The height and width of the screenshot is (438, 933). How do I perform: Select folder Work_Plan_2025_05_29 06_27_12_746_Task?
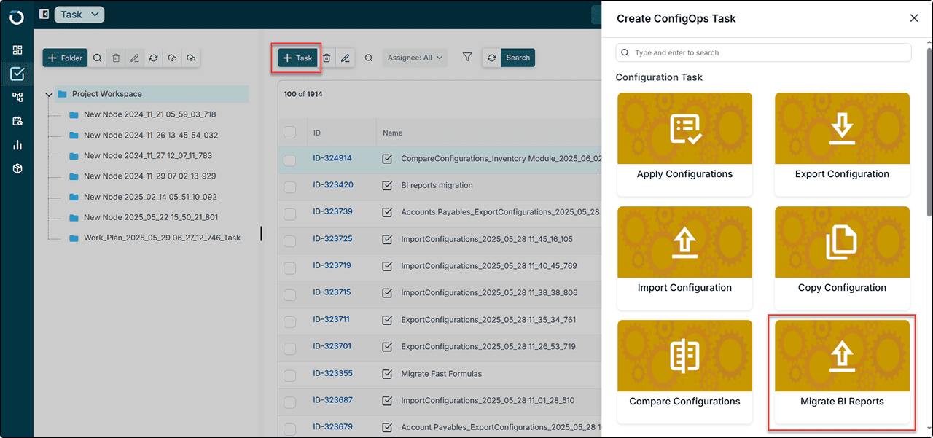tap(162, 238)
